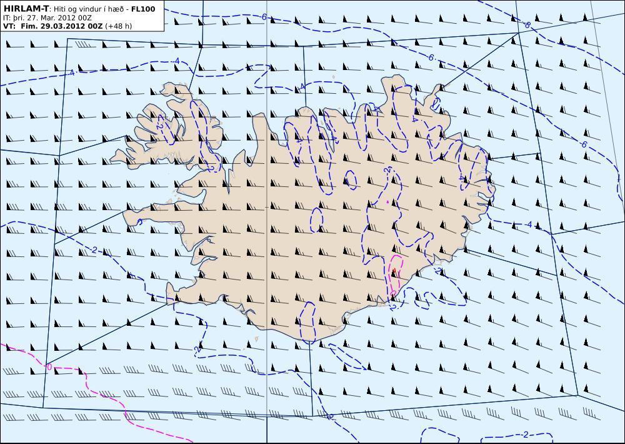This screenshot has height=444, width=625.
Task: Click the small magenta triangle marker in central Iceland
Action: pos(387,202)
